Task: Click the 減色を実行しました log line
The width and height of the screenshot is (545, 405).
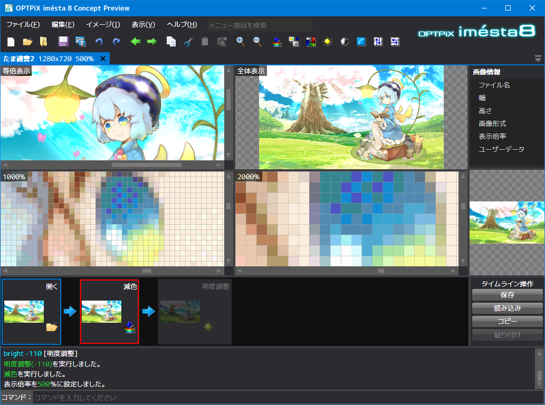Action: [x=35, y=374]
